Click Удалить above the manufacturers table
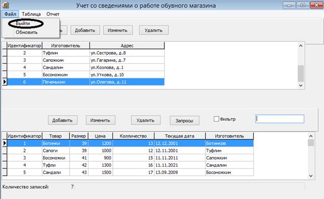 154,30
